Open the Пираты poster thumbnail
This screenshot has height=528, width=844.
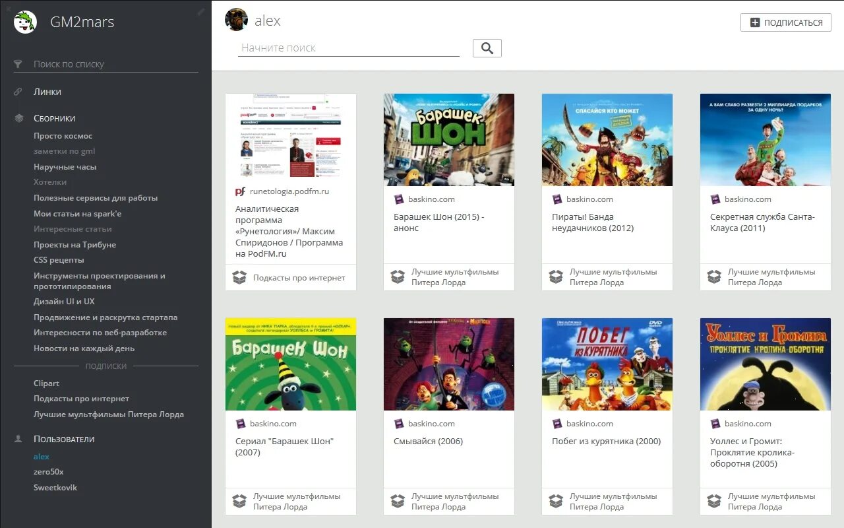607,140
